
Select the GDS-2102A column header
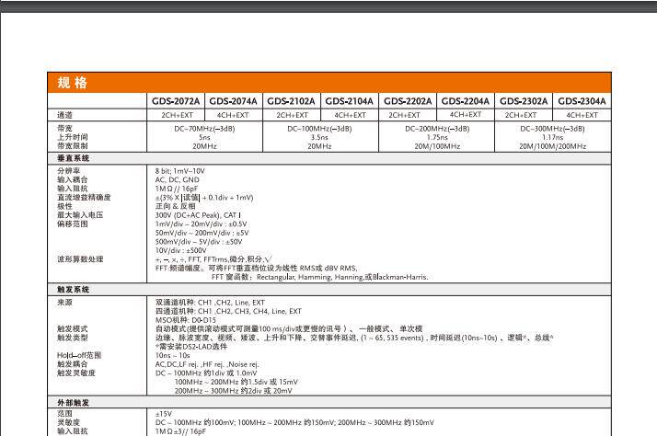291,101
